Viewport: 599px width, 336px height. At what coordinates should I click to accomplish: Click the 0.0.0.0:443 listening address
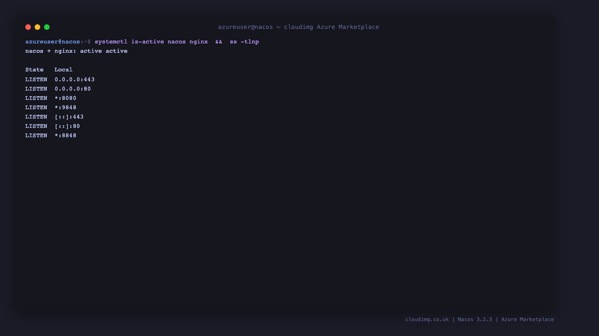point(74,80)
